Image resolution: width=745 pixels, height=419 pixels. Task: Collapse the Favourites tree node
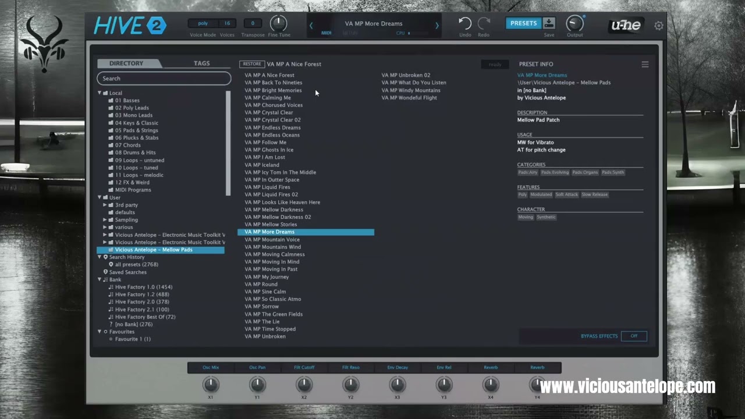click(100, 332)
